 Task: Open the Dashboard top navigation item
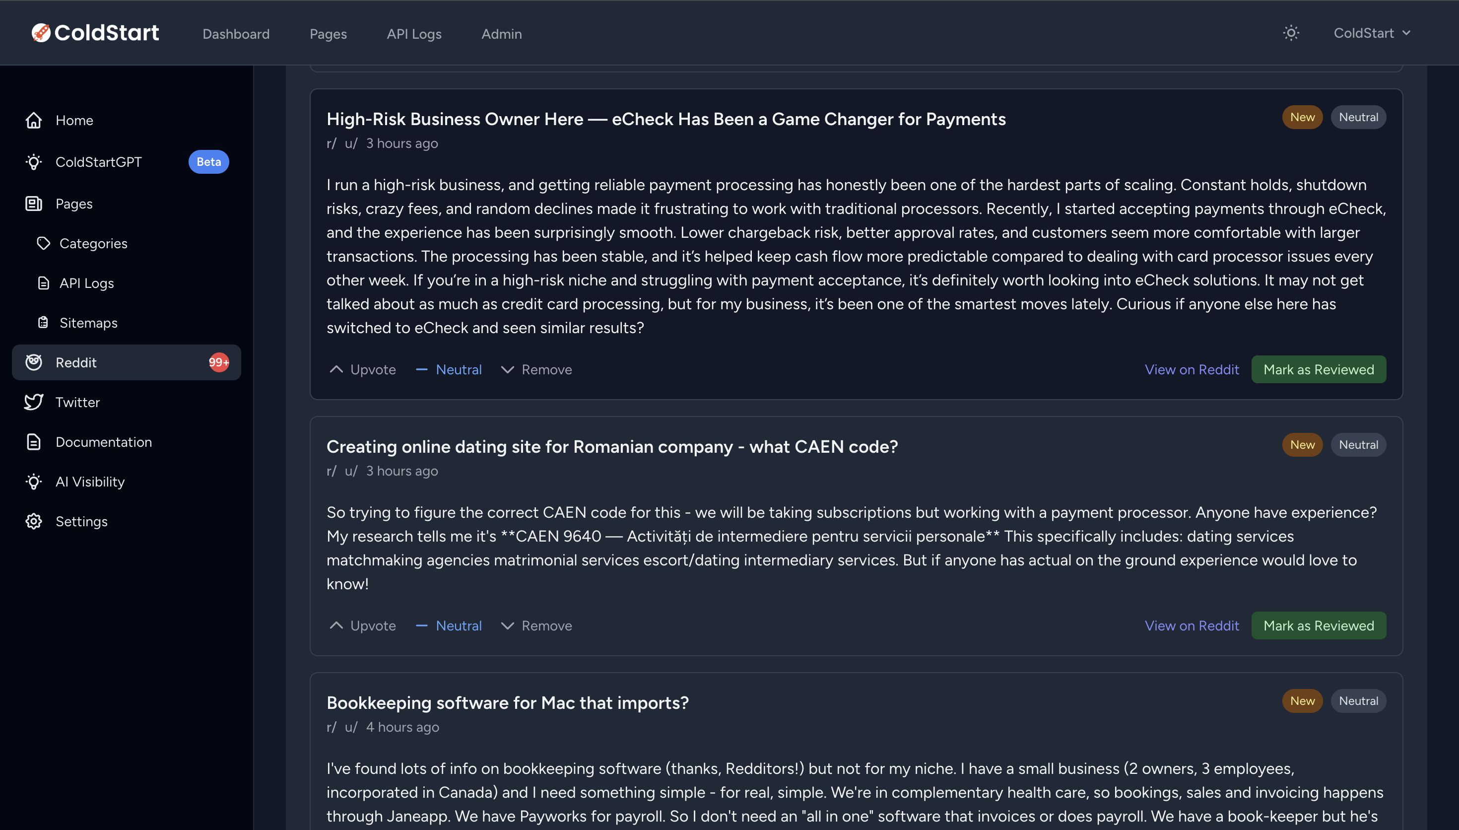[236, 34]
